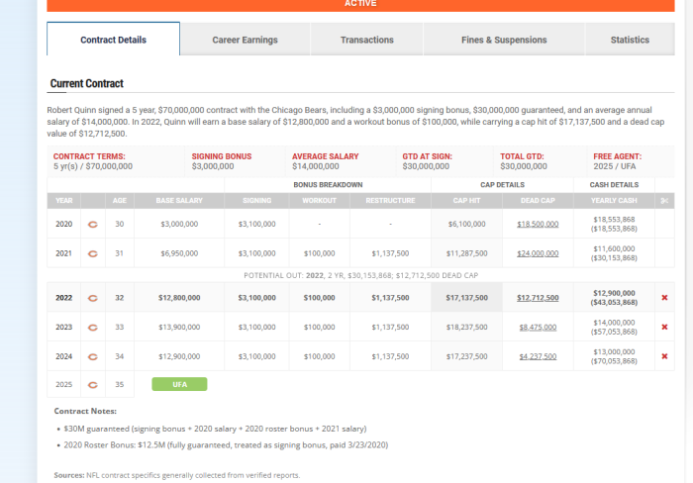Click the green UFA badge
Viewport: 693px width, 483px height.
tap(179, 384)
